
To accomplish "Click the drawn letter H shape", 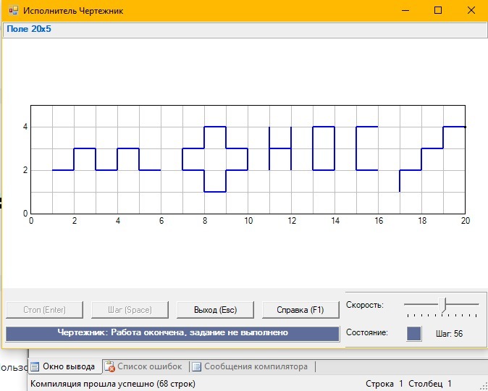I will [280, 148].
